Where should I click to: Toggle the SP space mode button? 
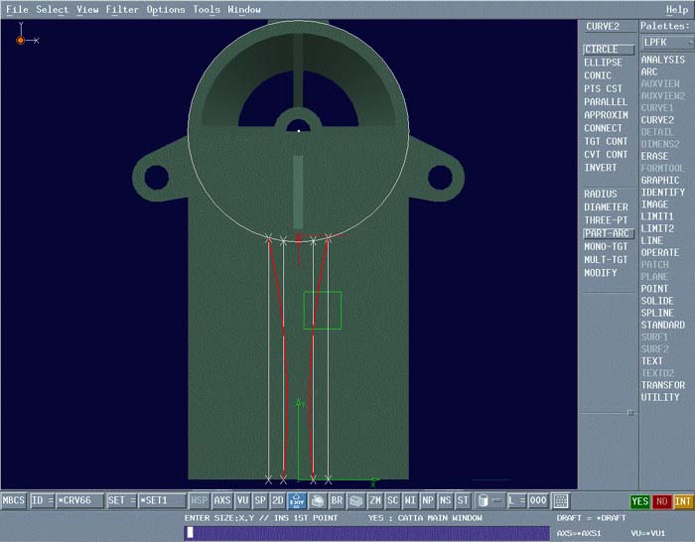coord(260,501)
